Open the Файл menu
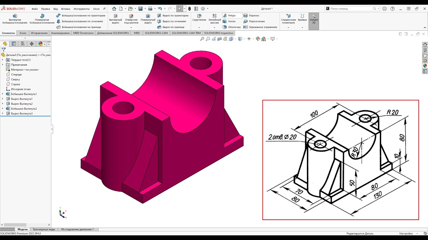Image resolution: width=428 pixels, height=240 pixels. point(34,9)
